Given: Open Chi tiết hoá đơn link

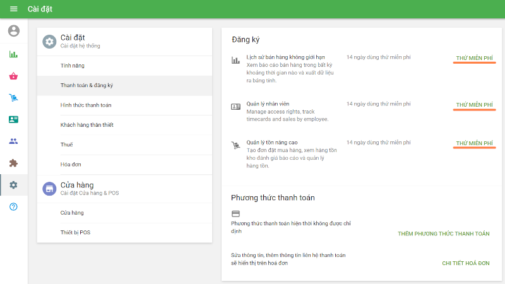Looking at the screenshot, I should [465, 263].
